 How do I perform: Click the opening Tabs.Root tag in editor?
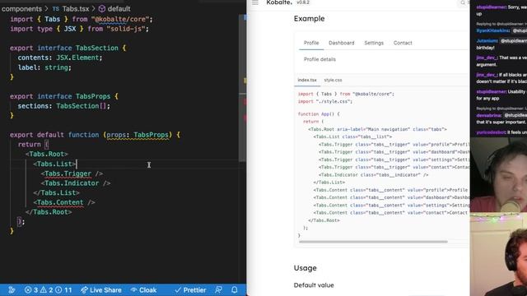(x=47, y=154)
